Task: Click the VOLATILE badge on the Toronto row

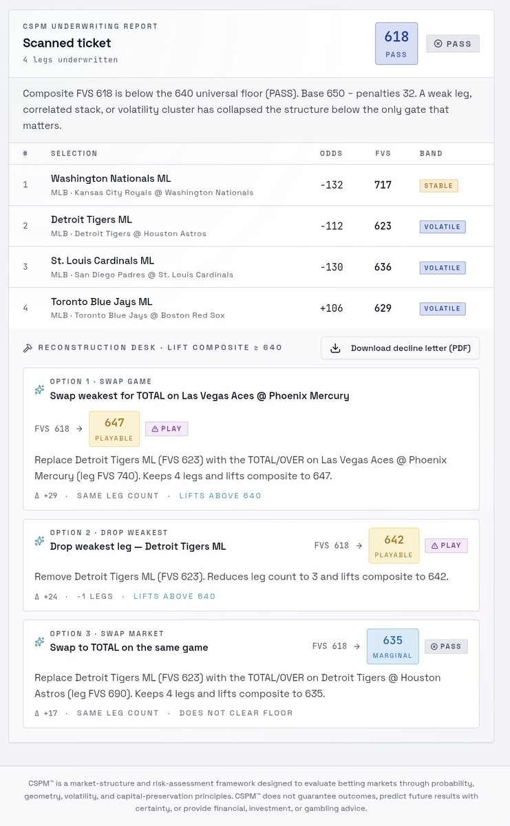Action: tap(443, 308)
